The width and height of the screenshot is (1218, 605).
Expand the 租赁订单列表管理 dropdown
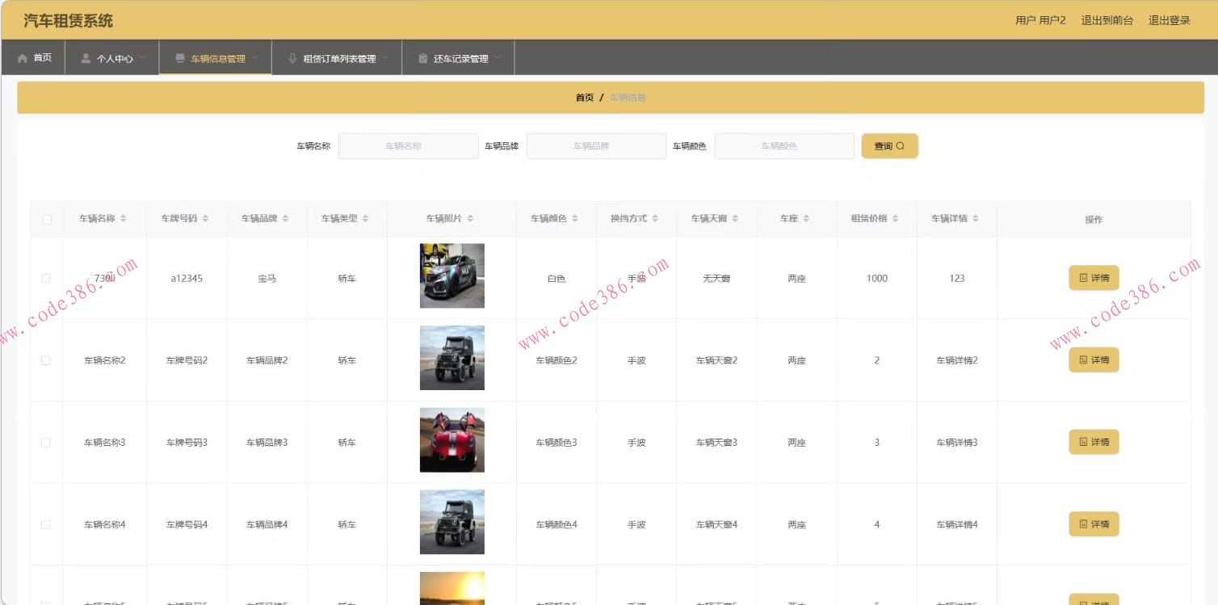coord(386,57)
